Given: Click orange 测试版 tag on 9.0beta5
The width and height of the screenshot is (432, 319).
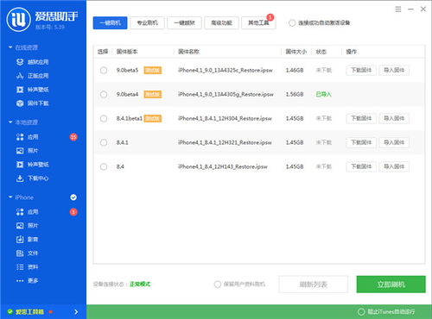Looking at the screenshot, I should pos(153,70).
